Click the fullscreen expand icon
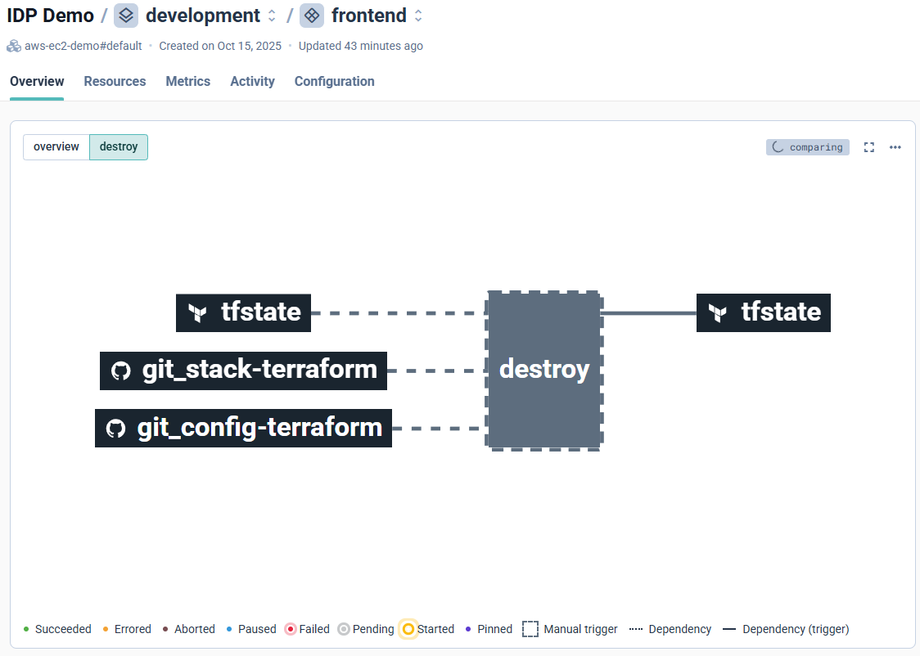 click(869, 147)
